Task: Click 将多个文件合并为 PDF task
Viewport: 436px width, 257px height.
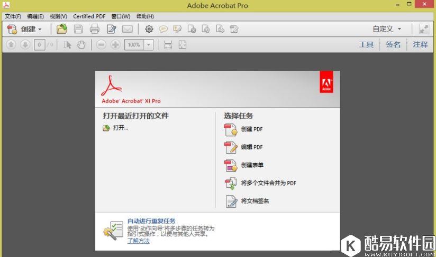Action: click(269, 183)
